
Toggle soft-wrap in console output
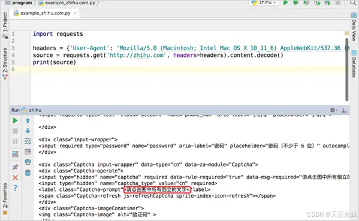click(x=28, y=141)
